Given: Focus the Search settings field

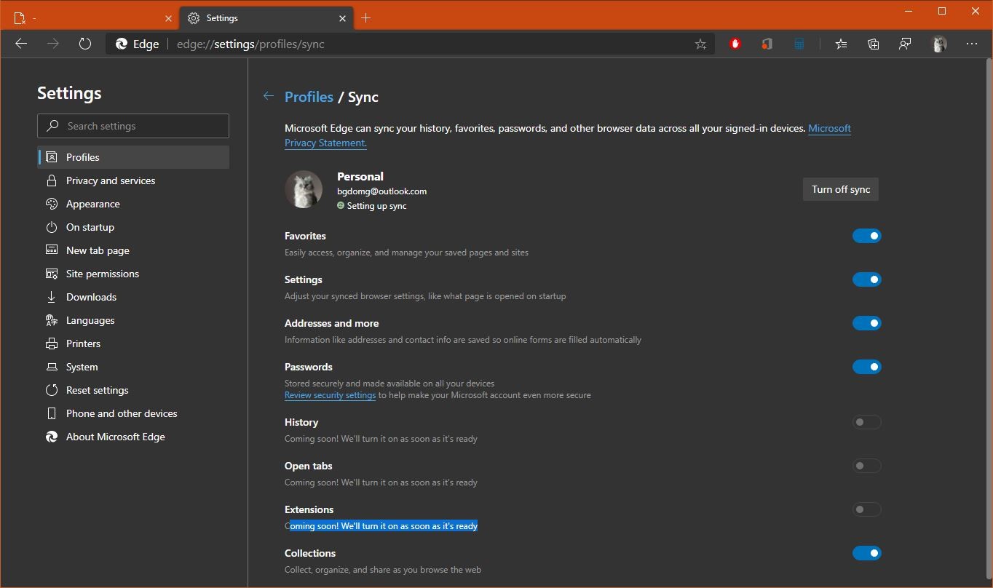Looking at the screenshot, I should (133, 126).
